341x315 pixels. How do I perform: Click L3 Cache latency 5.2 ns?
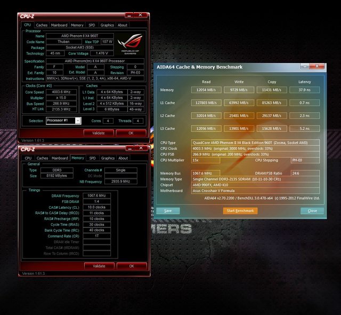click(304, 129)
